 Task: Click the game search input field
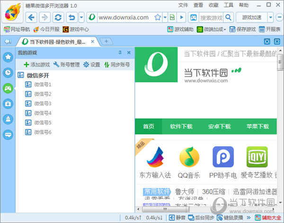click(211, 17)
